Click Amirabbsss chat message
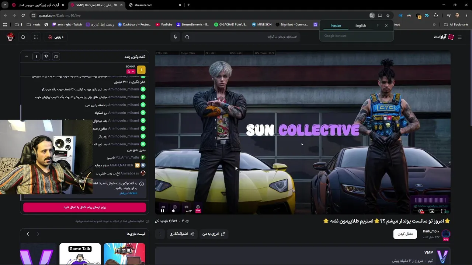Screen dimensions: 472x265 click(x=121, y=173)
